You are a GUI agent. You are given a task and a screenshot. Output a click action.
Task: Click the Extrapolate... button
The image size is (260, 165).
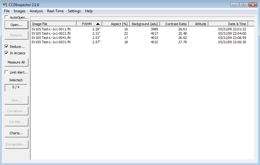pos(17,144)
